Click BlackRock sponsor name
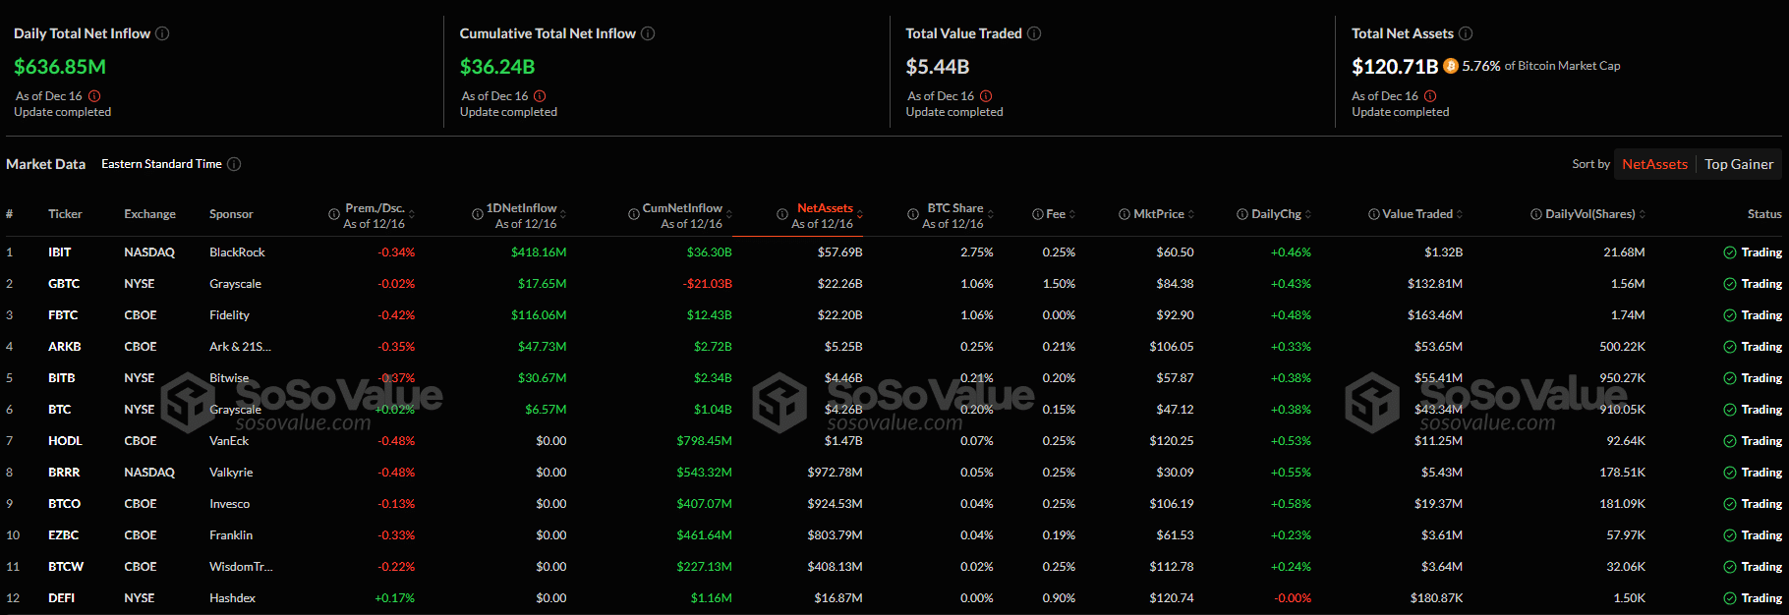This screenshot has width=1789, height=615. pos(237,252)
